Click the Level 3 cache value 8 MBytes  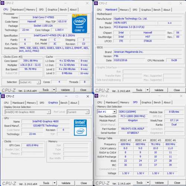click(67, 73)
